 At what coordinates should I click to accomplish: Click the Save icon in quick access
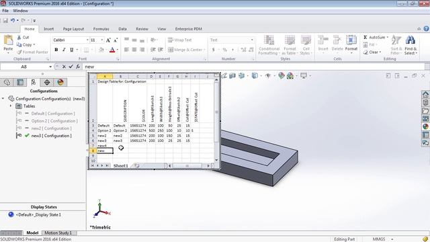pyautogui.click(x=5, y=20)
